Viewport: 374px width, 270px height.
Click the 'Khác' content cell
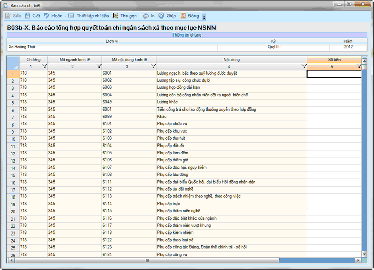coord(231,117)
